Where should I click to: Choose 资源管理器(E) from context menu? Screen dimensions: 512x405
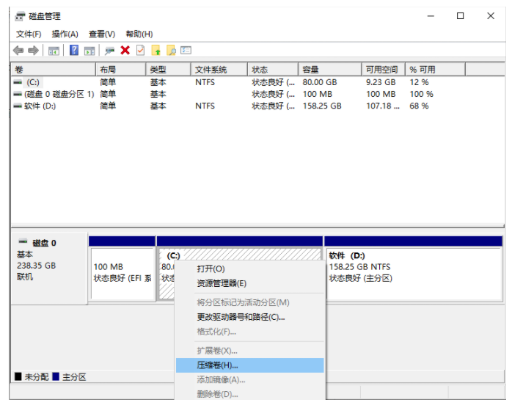tap(222, 283)
